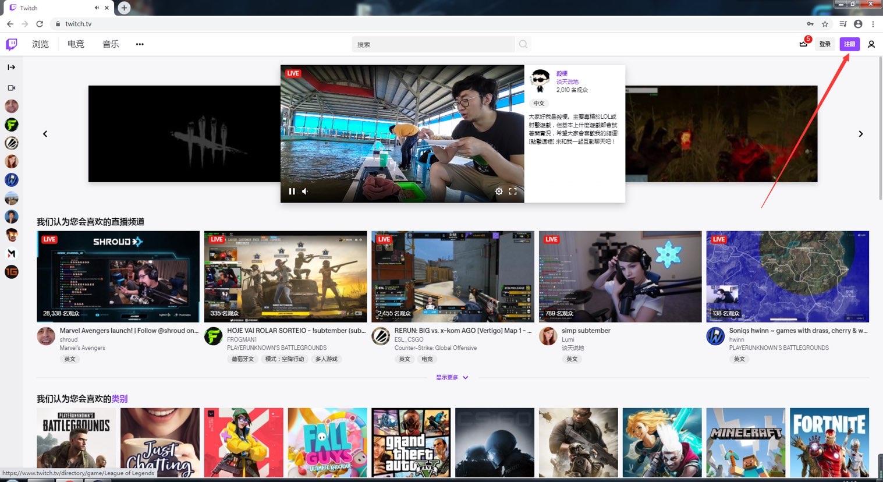Screen dimensions: 883x482
Task: Reload the page with refresh icon
Action: pyautogui.click(x=40, y=24)
